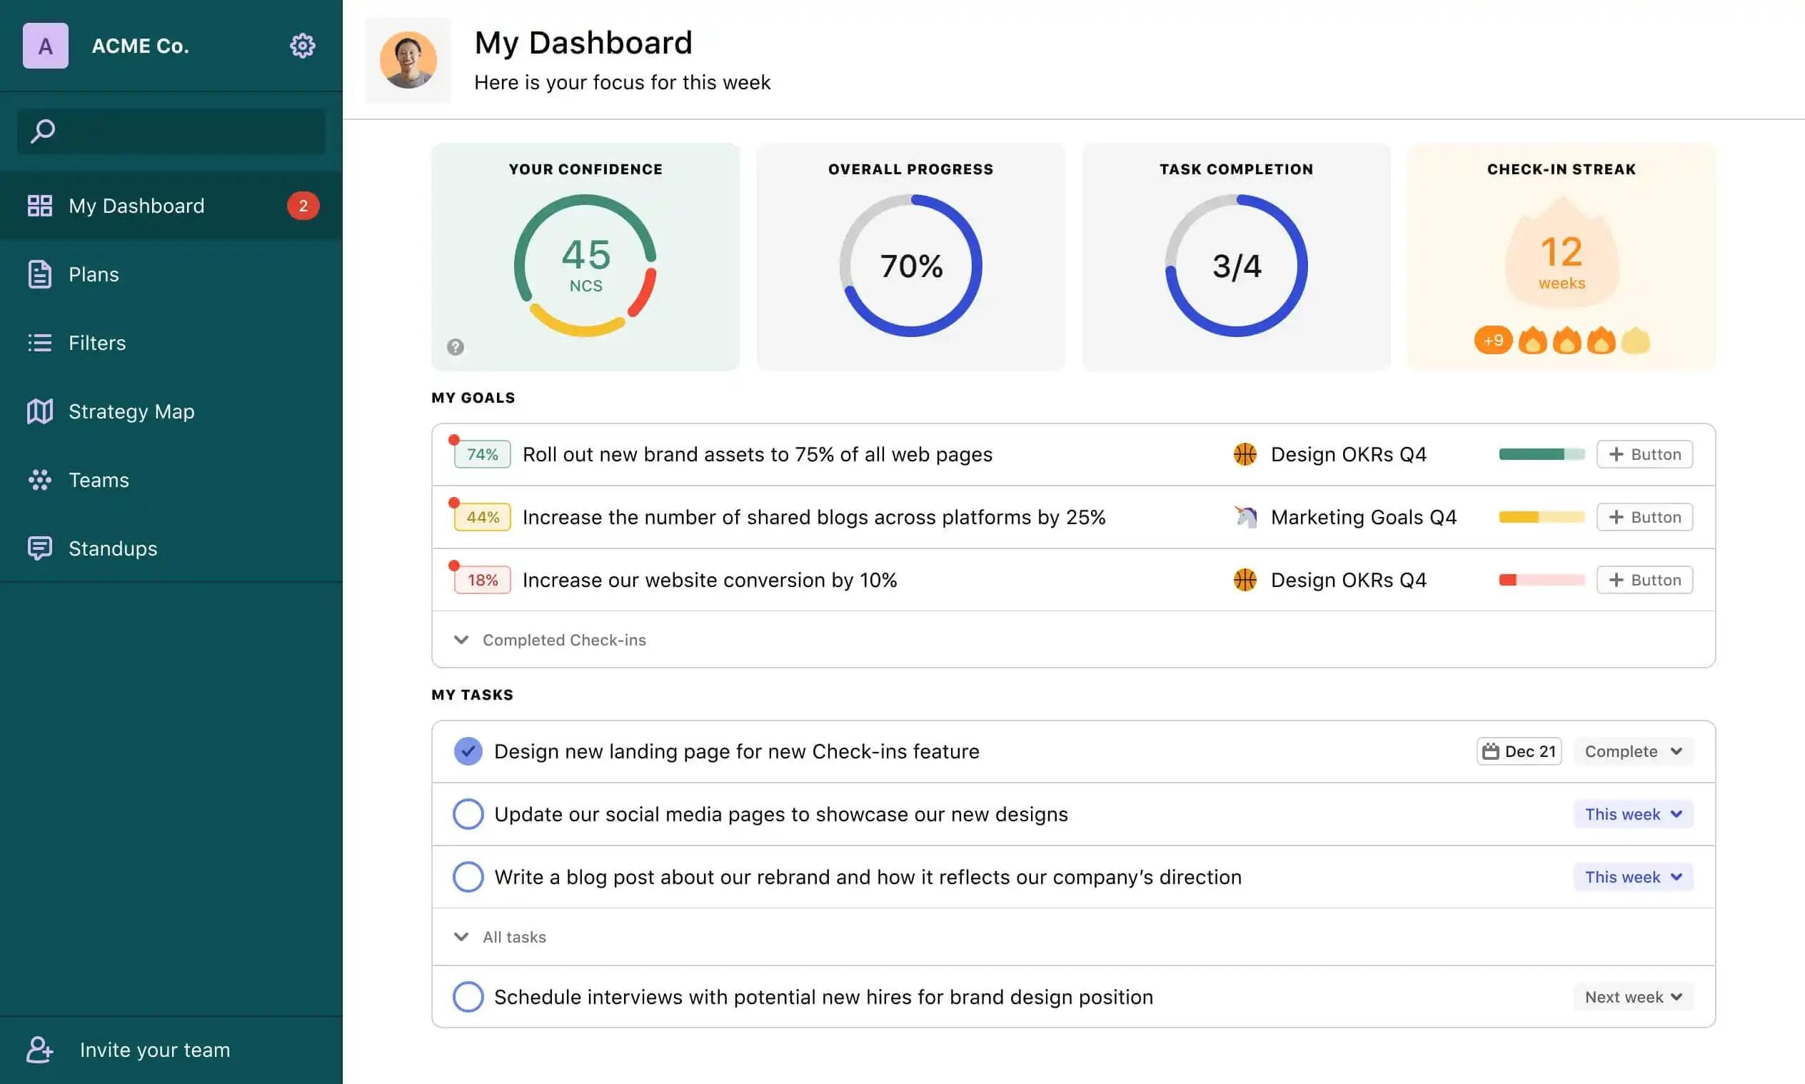Click Button on the 74% brand assets goal

pyautogui.click(x=1644, y=454)
